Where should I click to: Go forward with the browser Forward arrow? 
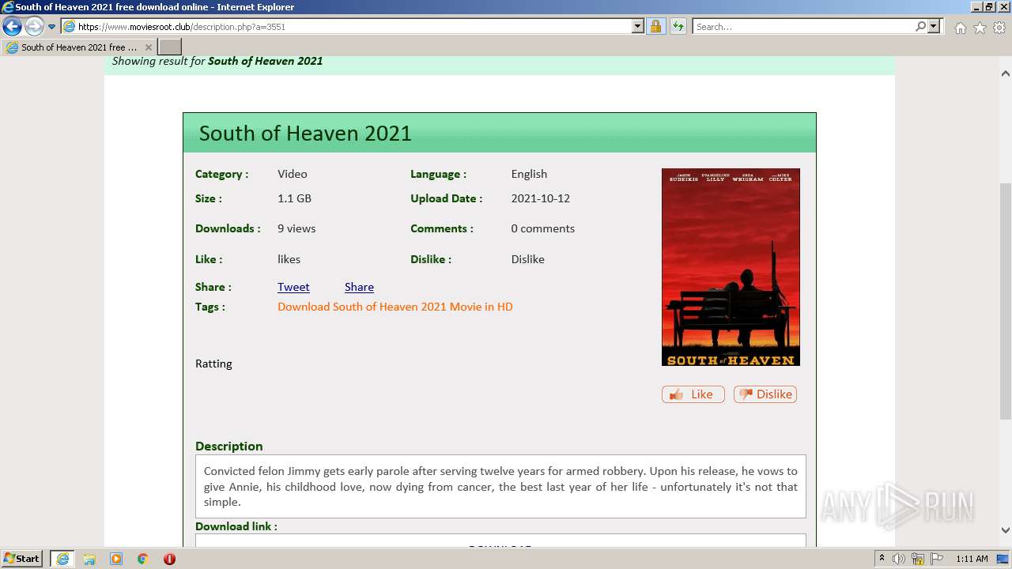pos(34,26)
